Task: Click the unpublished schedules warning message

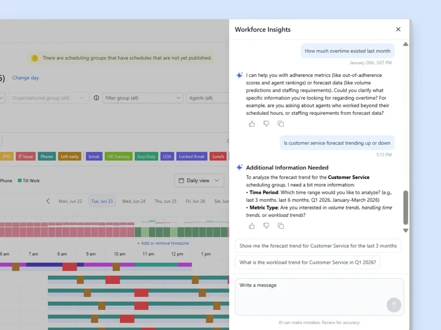Action: (127, 58)
